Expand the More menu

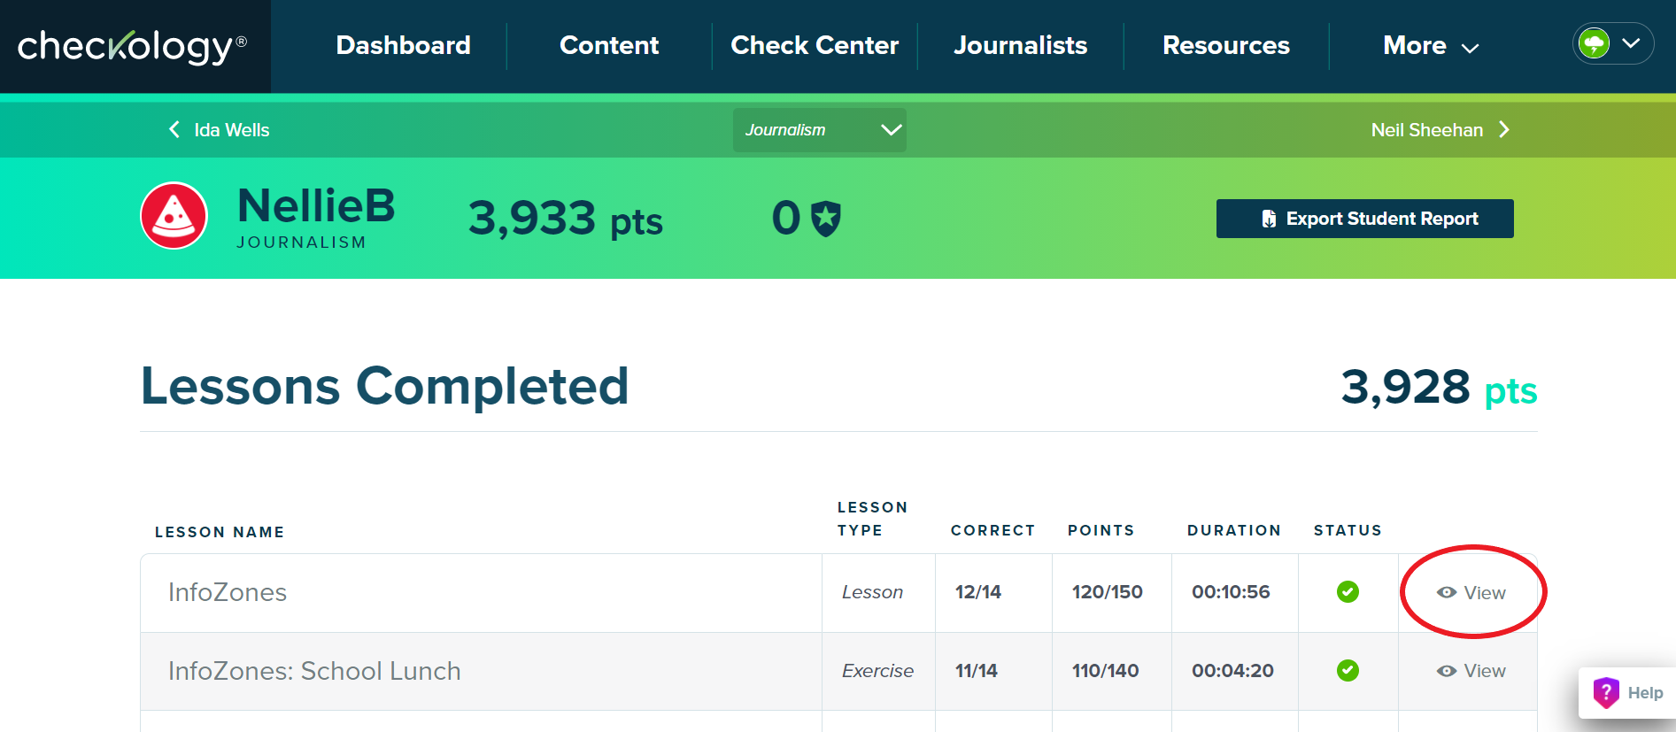click(x=1430, y=46)
